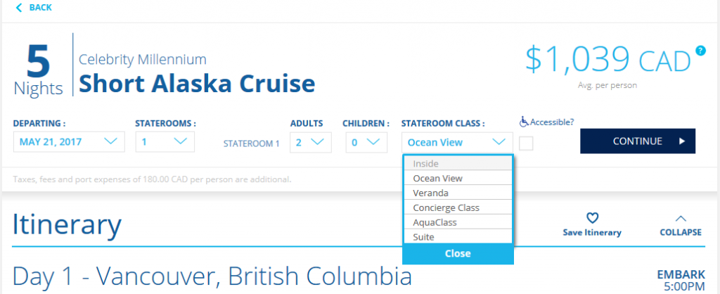Screen dimensions: 720x294
Task: Tick the Accessible stateroom checkbox
Action: pyautogui.click(x=526, y=143)
